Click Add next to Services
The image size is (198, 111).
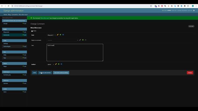click(x=24, y=84)
